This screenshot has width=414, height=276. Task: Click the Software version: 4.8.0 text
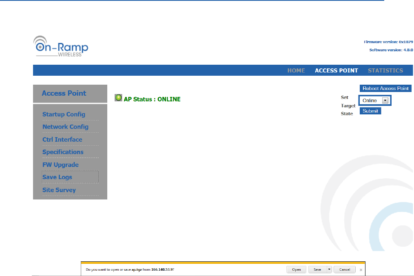click(x=391, y=50)
